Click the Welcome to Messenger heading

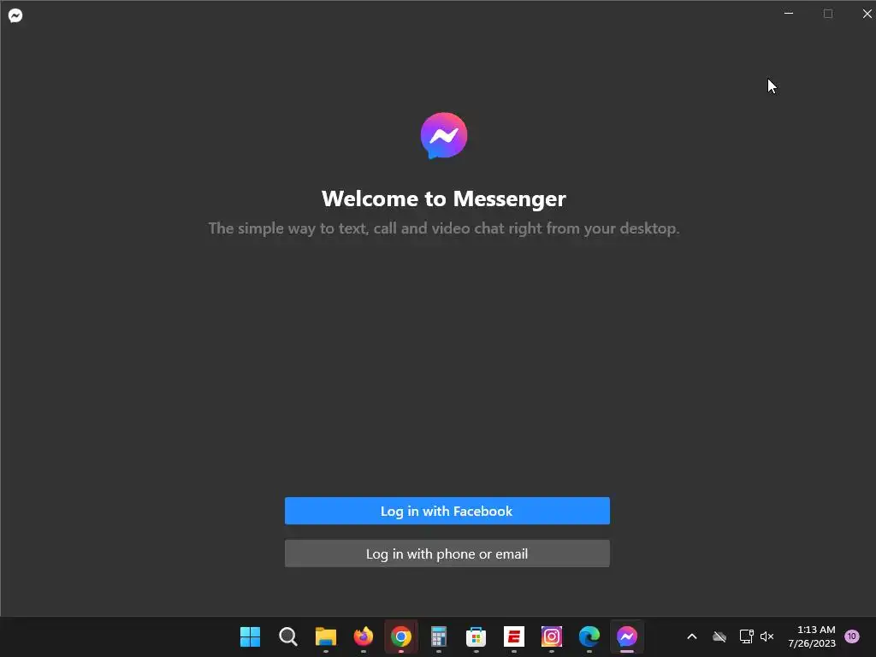(444, 198)
